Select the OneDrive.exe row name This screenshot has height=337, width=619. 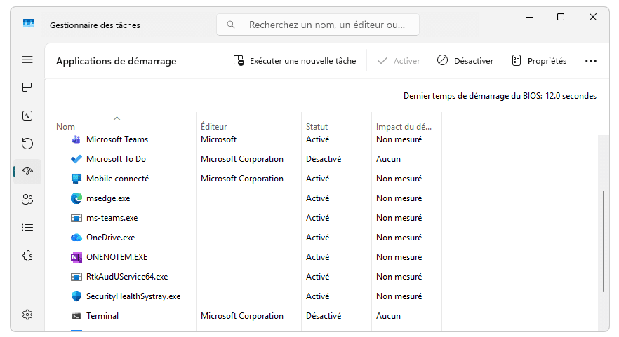[x=111, y=238]
